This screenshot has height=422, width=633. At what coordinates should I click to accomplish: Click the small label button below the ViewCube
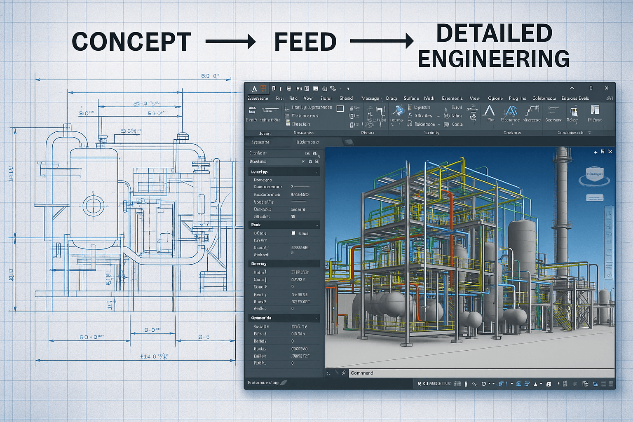coord(594,198)
